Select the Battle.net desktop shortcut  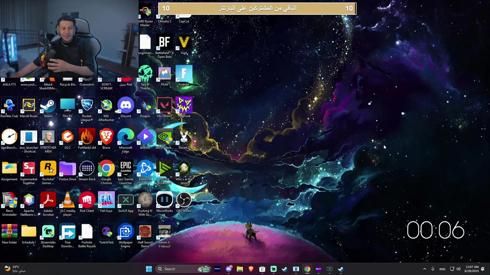(x=145, y=171)
